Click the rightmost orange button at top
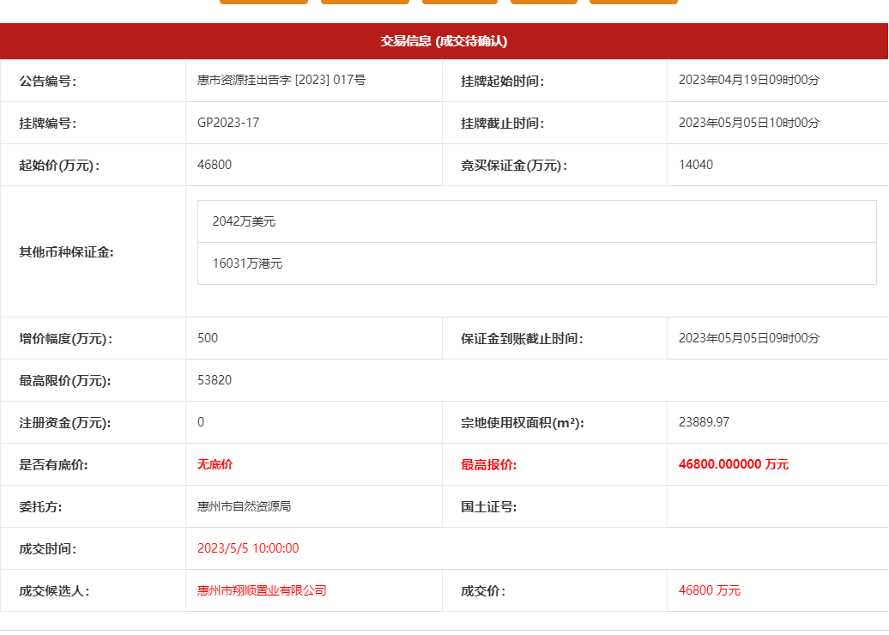This screenshot has height=635, width=889. [633, 2]
